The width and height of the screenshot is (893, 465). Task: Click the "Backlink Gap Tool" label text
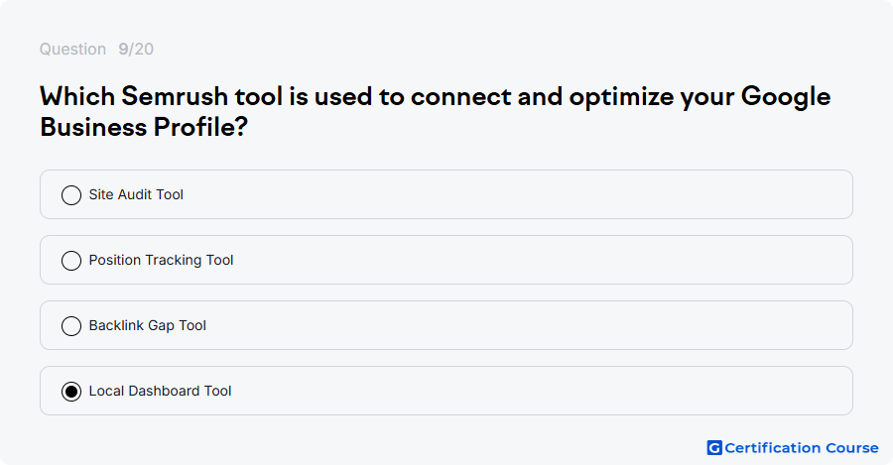coord(148,325)
